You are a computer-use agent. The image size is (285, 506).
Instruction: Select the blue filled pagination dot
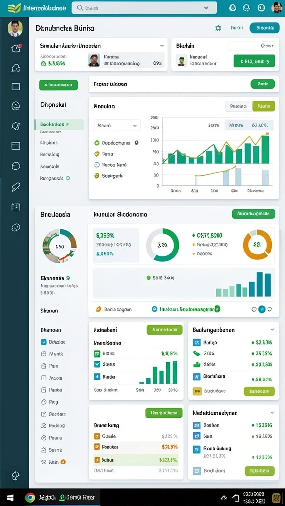262,309
